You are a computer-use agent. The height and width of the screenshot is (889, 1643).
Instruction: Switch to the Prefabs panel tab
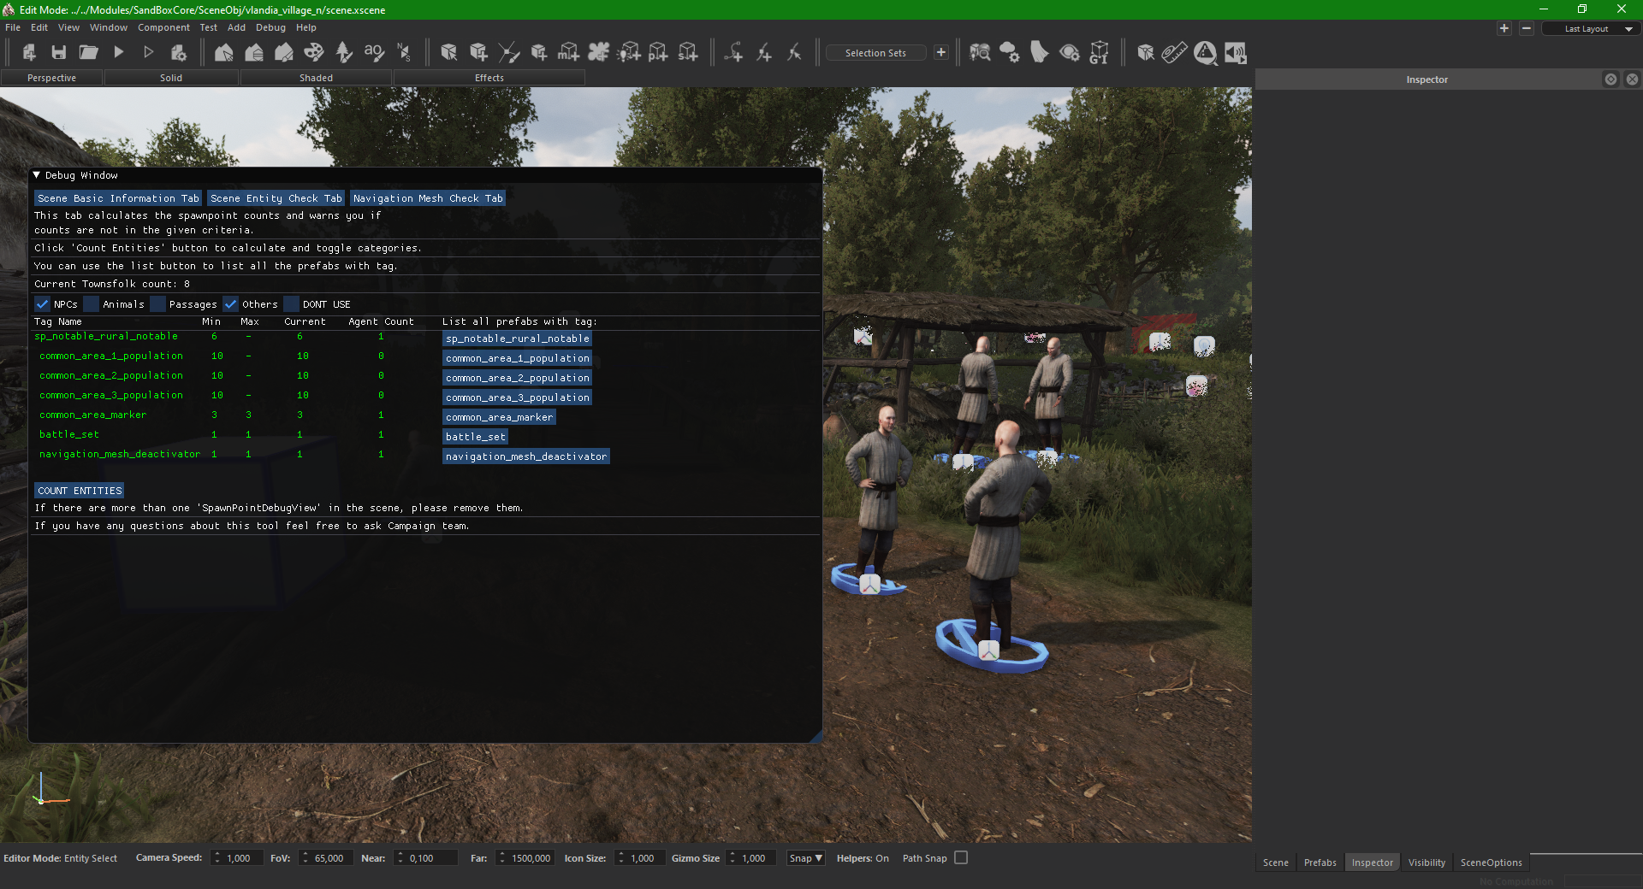(1320, 863)
